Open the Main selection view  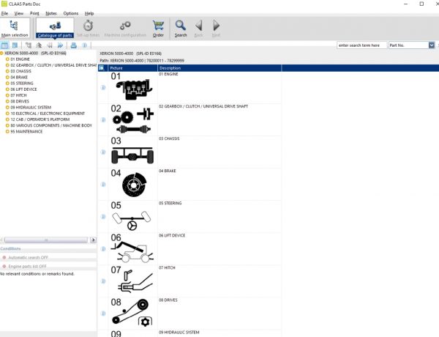[x=15, y=29]
